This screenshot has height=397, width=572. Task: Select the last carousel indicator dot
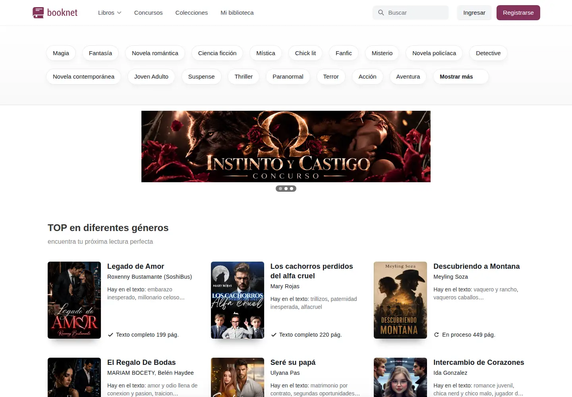click(292, 189)
